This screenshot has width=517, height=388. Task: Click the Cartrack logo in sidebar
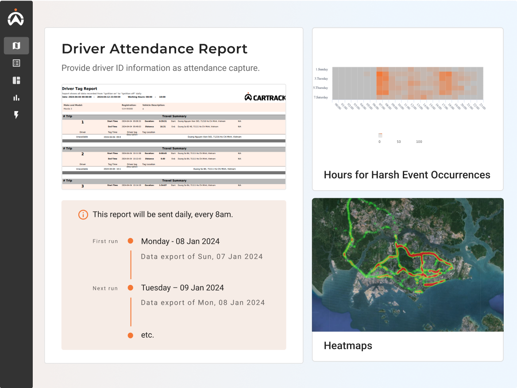[16, 18]
